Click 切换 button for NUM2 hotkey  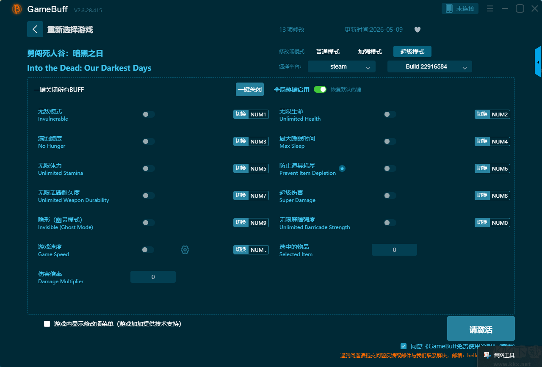tap(482, 114)
